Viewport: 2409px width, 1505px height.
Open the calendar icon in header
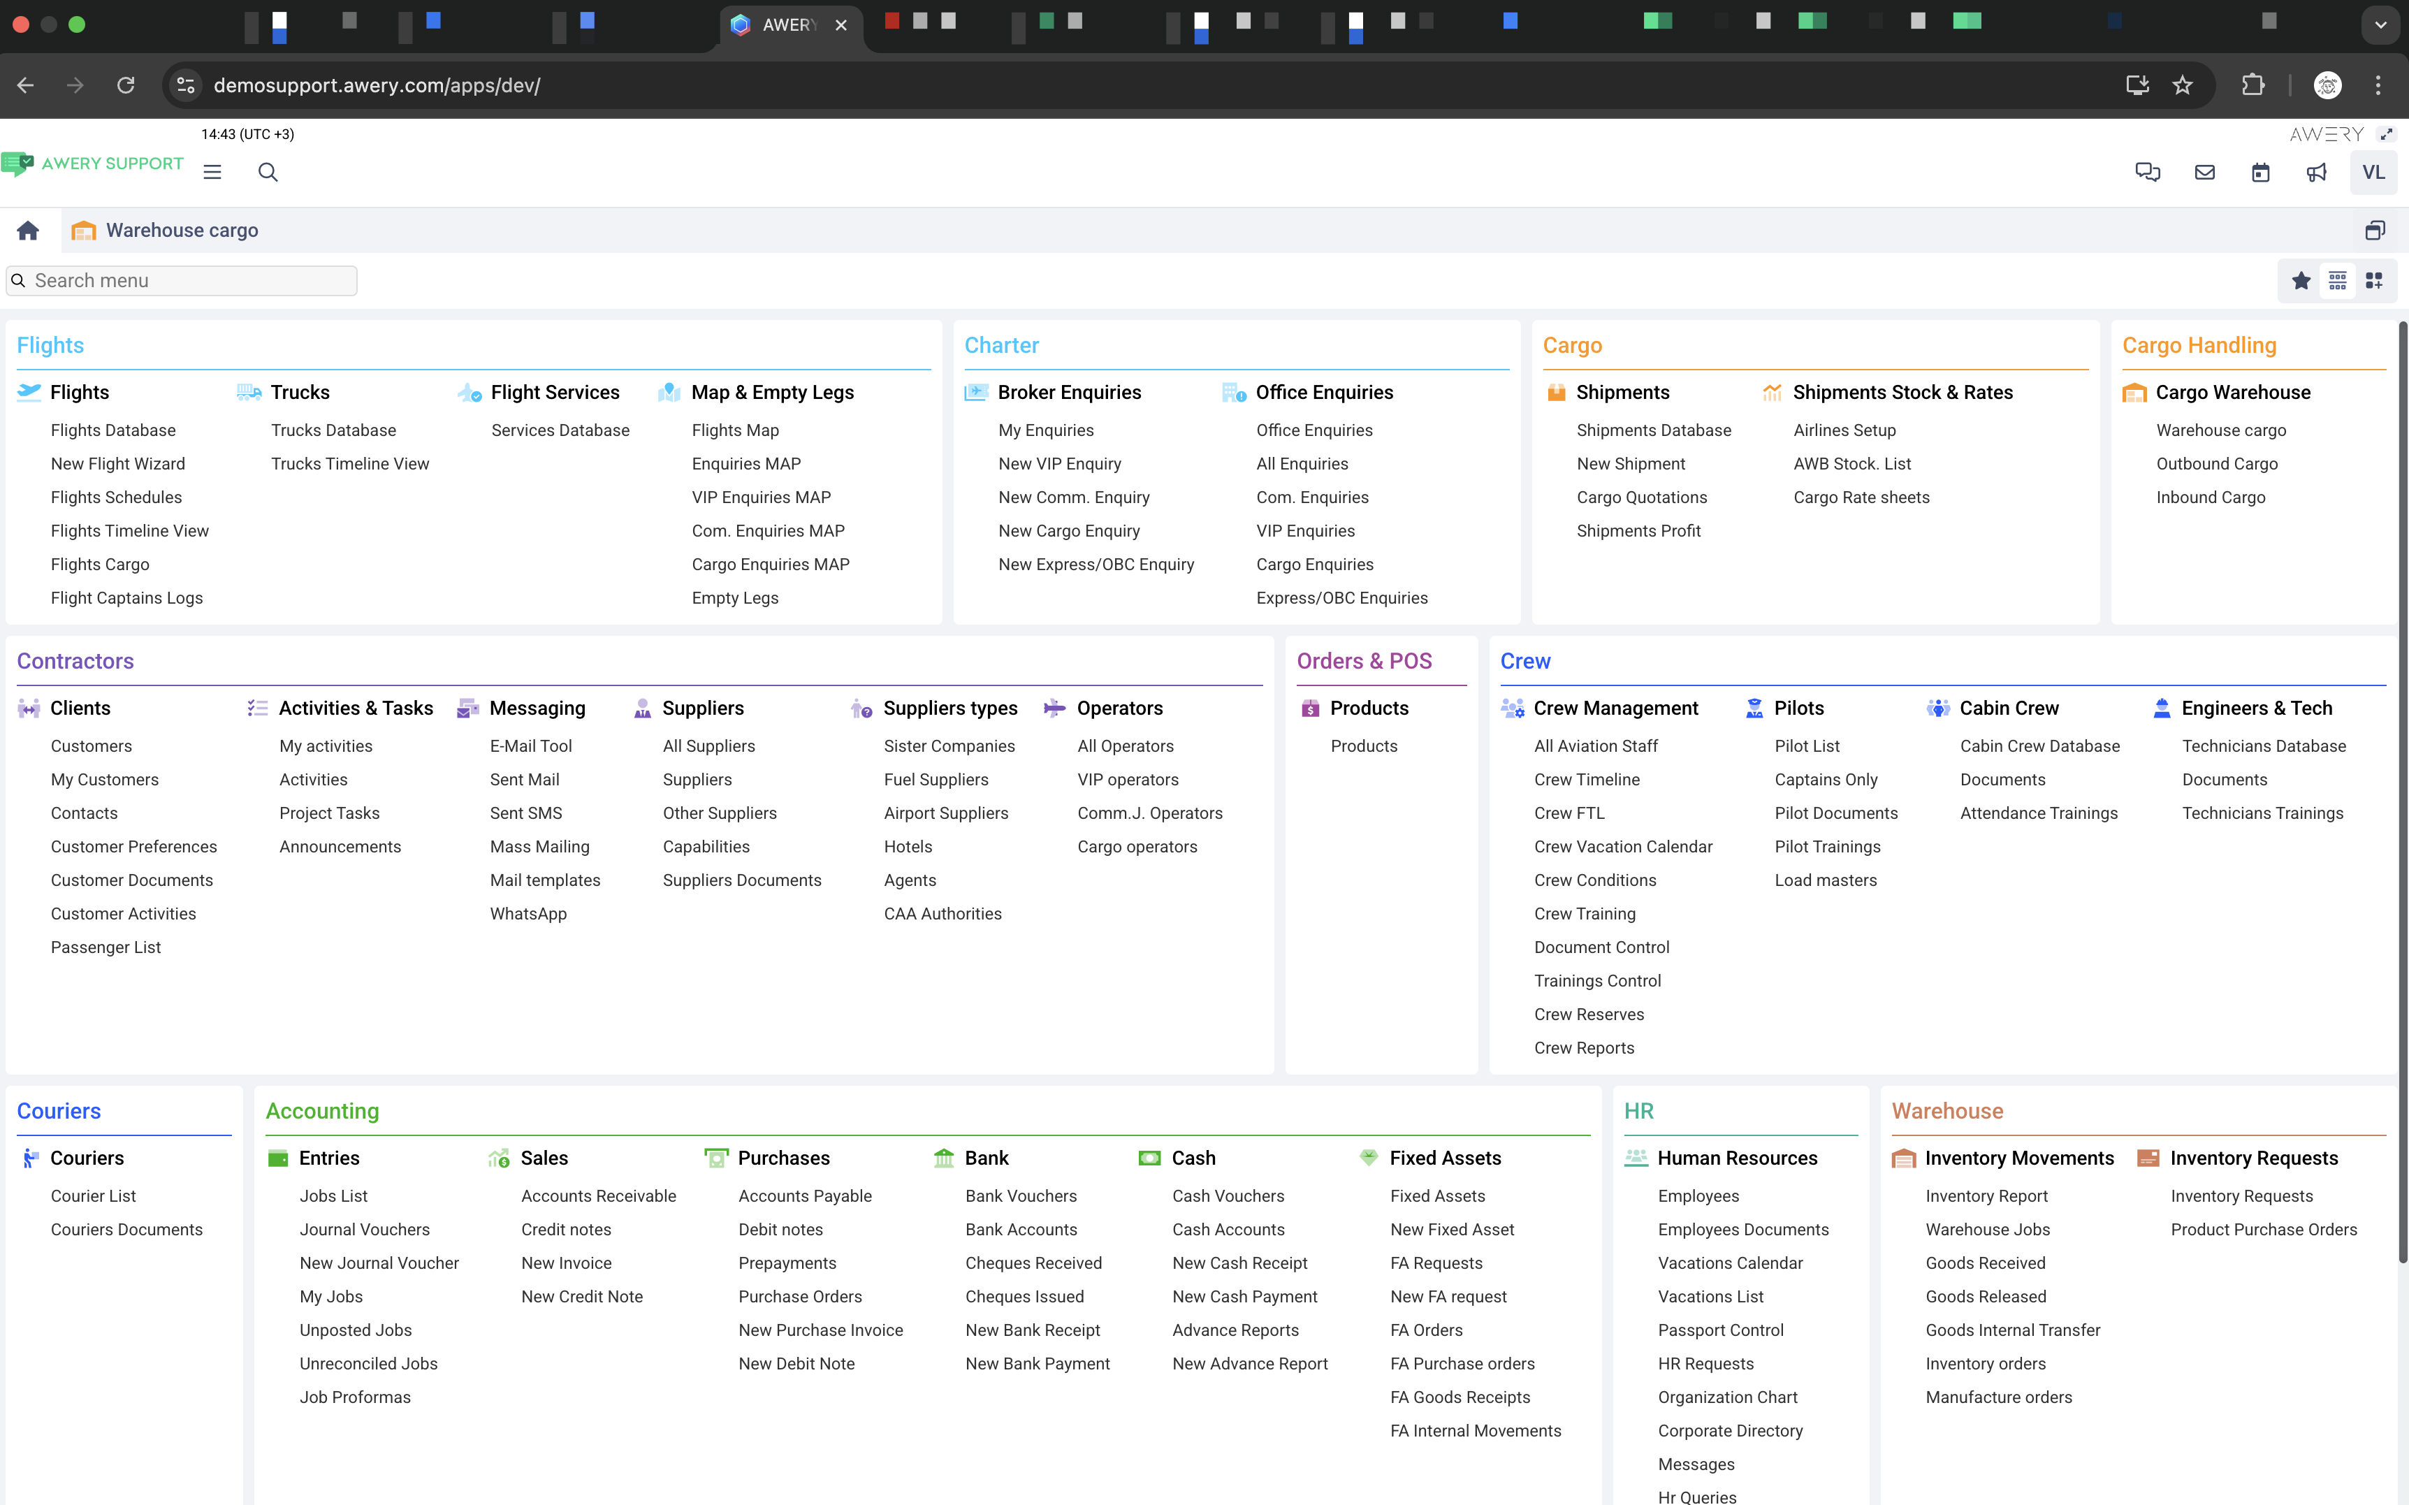coord(2259,172)
